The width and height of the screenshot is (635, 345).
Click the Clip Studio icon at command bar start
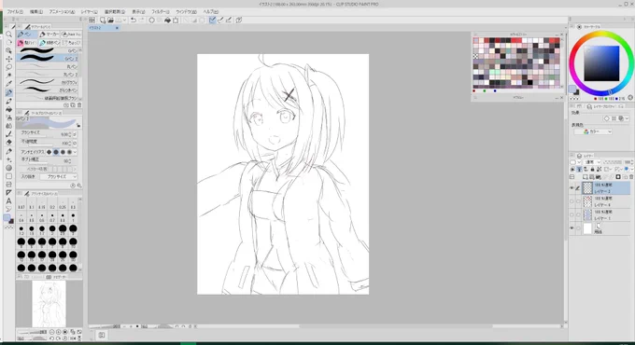pos(92,20)
